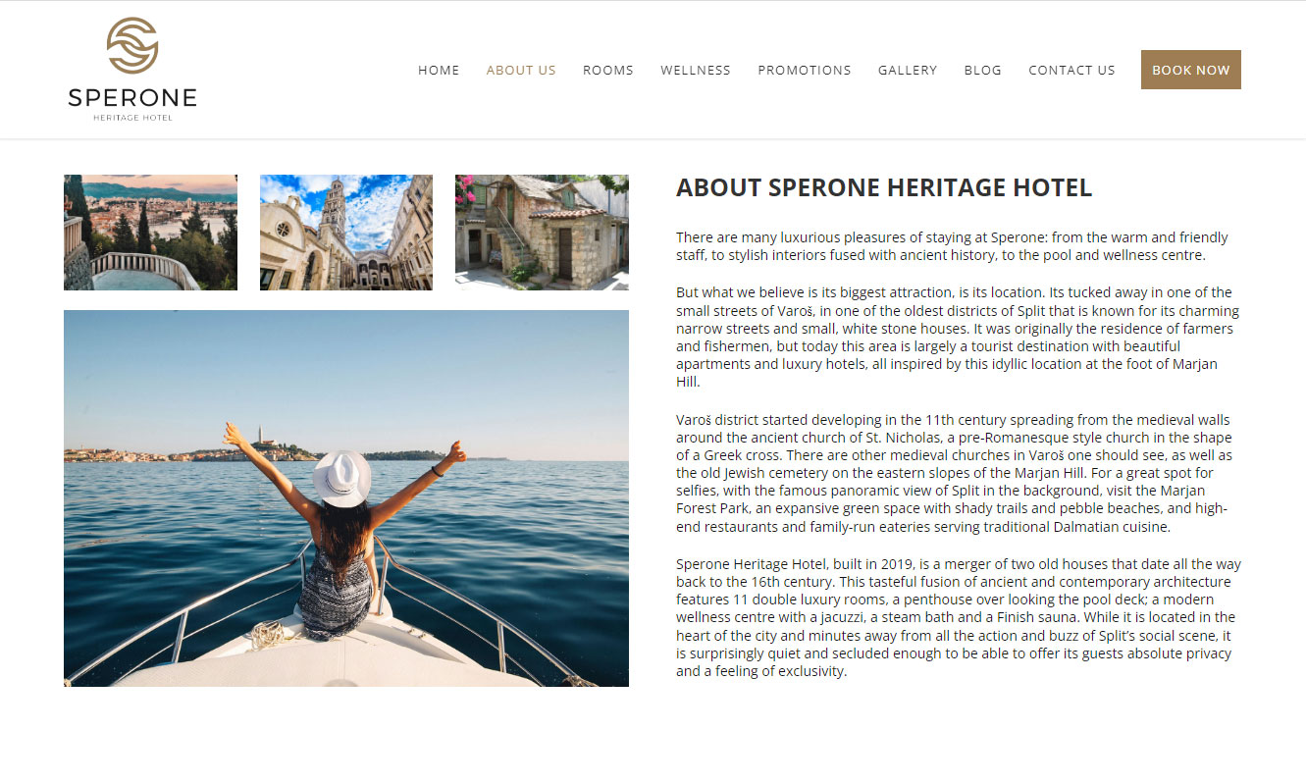1306x783 pixels.
Task: Open the Split harbor balcony view thumbnail
Action: pos(150,233)
